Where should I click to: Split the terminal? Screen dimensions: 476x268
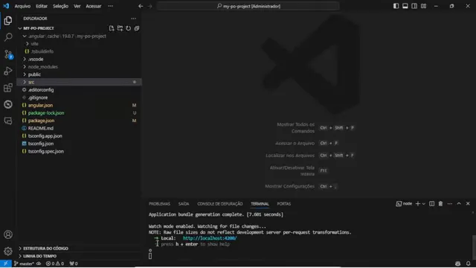[x=431, y=203]
